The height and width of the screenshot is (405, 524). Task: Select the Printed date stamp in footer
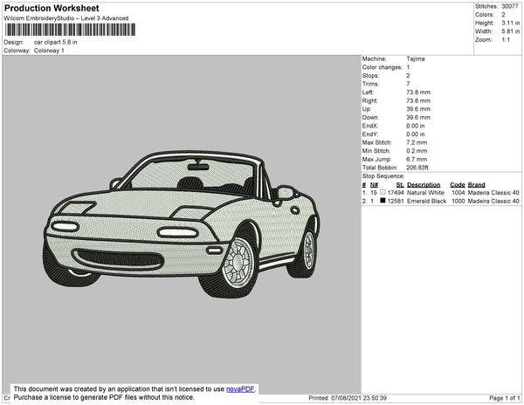347,398
